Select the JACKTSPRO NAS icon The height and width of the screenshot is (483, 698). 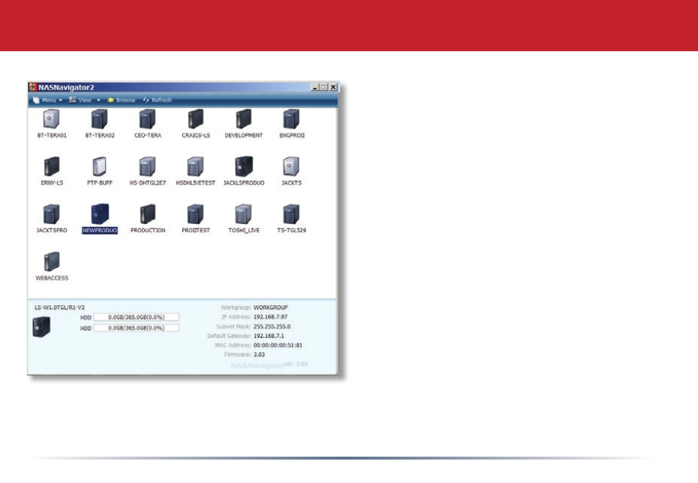pos(52,214)
